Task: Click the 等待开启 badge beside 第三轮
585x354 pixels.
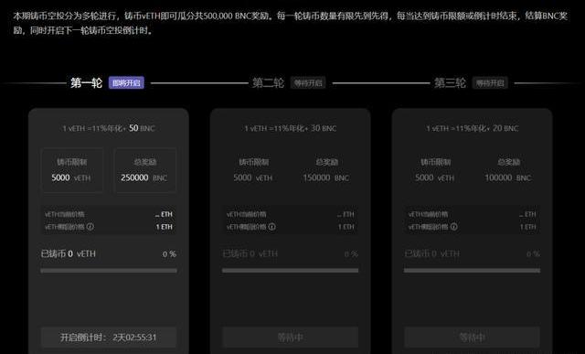Action: tap(490, 83)
